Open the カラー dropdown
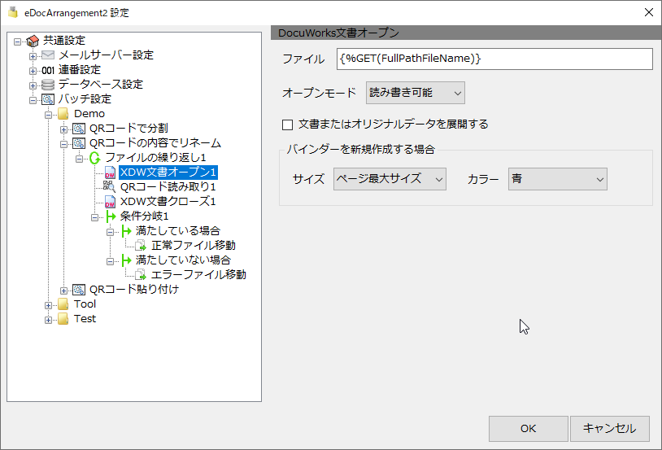This screenshot has height=450, width=662. [558, 179]
